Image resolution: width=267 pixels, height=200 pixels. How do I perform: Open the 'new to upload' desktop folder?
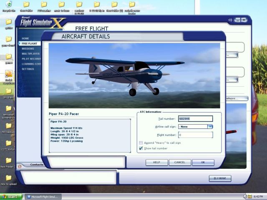point(8,178)
